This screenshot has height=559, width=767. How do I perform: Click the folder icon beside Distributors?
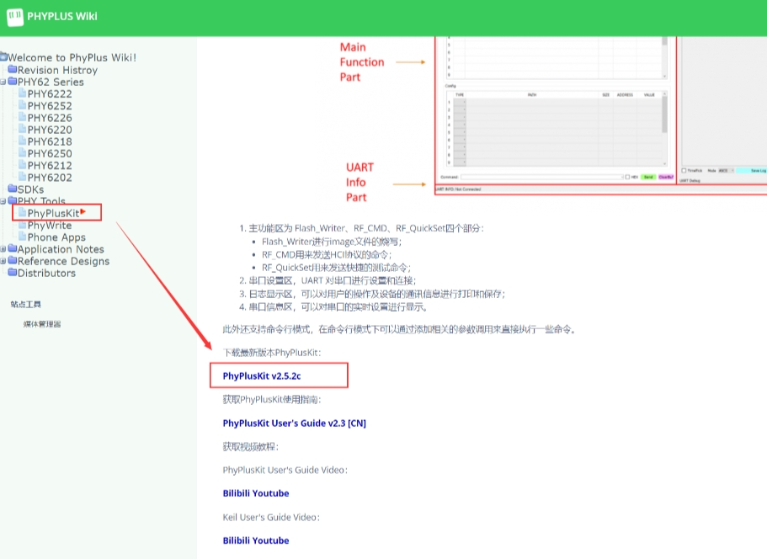13,273
